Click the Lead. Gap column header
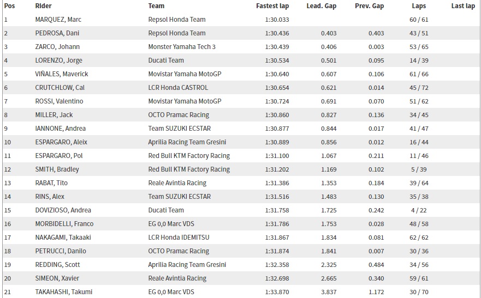Viewport: 481px width, 298px height. click(x=321, y=6)
